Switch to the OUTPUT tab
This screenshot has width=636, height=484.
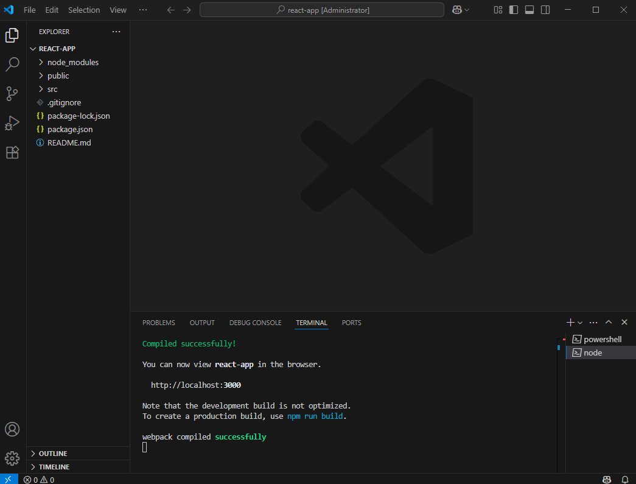pyautogui.click(x=202, y=323)
